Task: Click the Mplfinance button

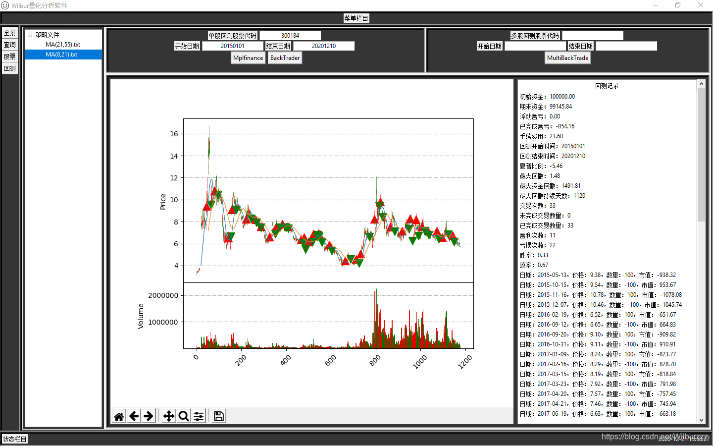Action: tap(248, 58)
